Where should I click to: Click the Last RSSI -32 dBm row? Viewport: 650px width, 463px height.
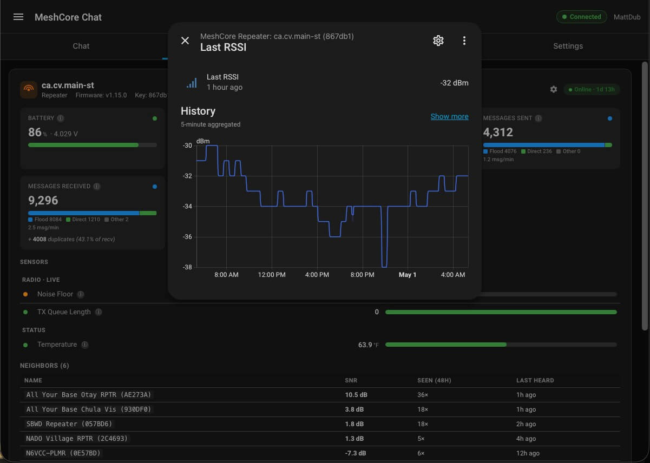pyautogui.click(x=325, y=82)
